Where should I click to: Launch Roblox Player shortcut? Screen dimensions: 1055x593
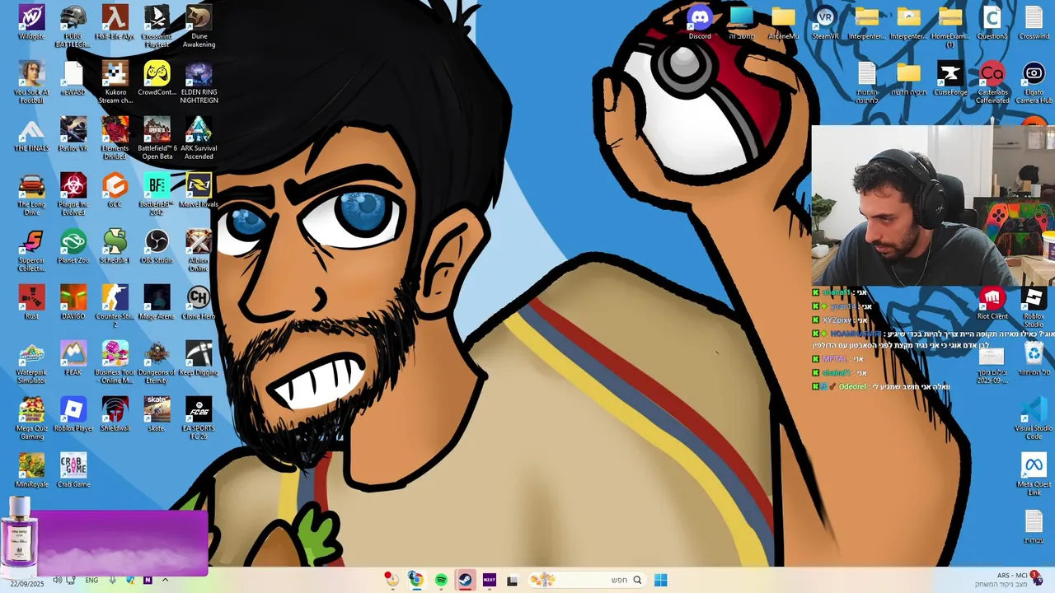pos(73,414)
